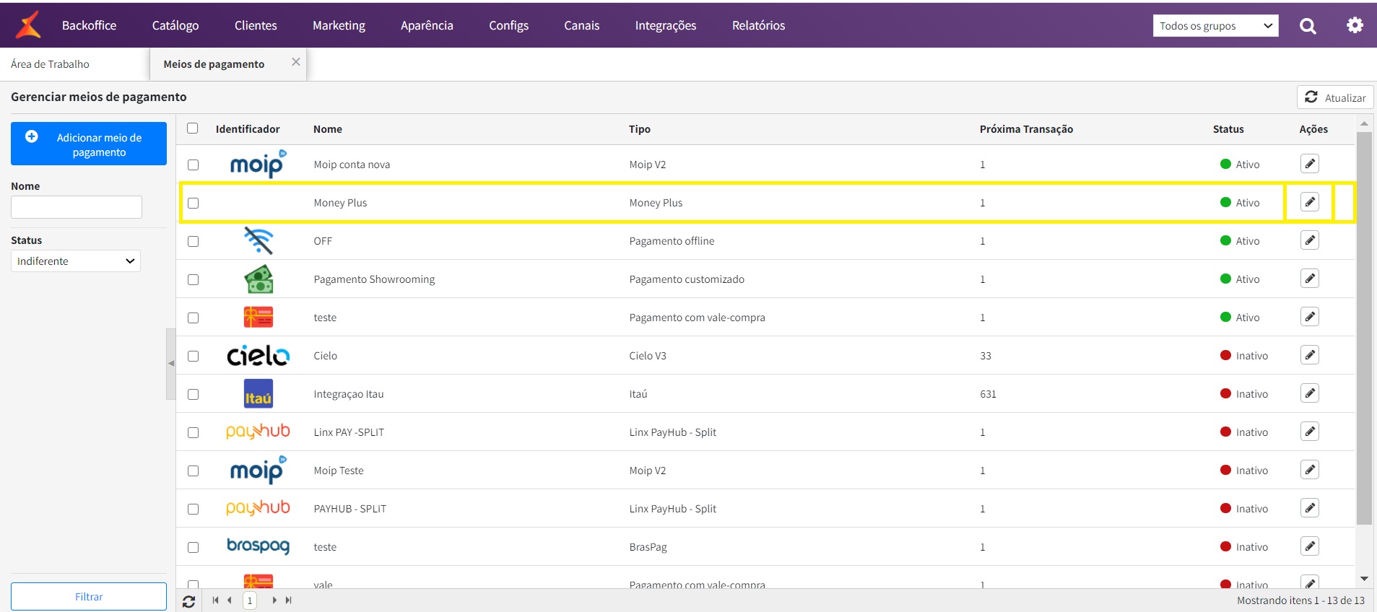The height and width of the screenshot is (612, 1377).
Task: Sort by the Nome column header
Action: 328,129
